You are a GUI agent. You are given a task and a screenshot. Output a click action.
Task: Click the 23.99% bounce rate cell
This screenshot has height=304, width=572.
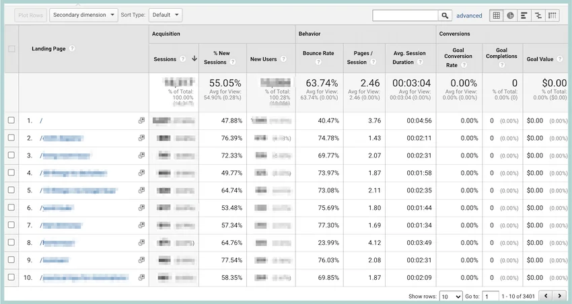pyautogui.click(x=328, y=242)
